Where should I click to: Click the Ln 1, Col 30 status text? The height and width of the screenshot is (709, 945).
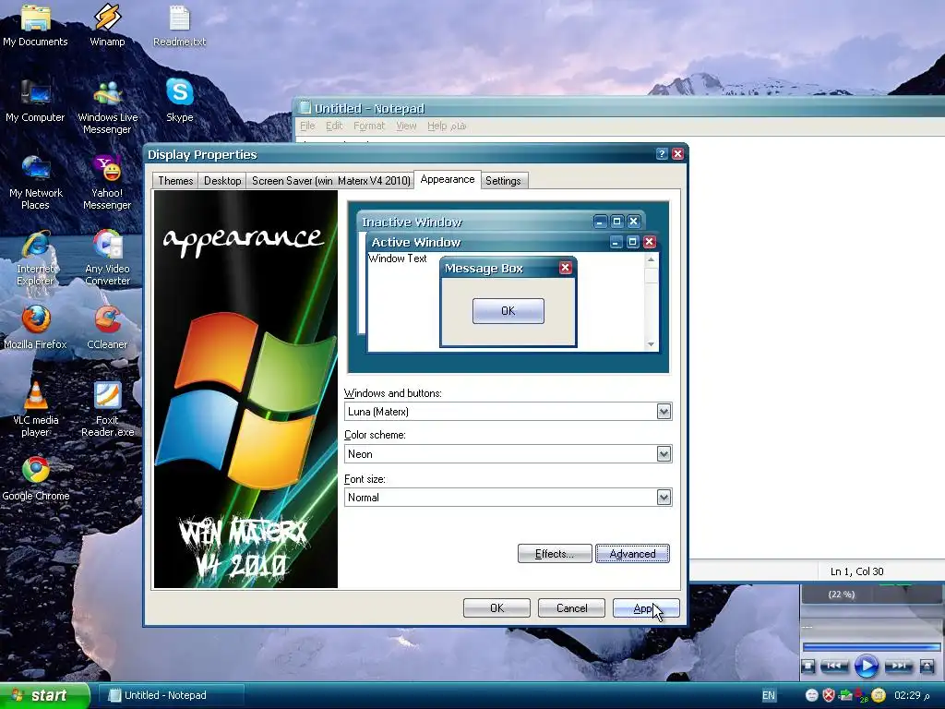(857, 571)
